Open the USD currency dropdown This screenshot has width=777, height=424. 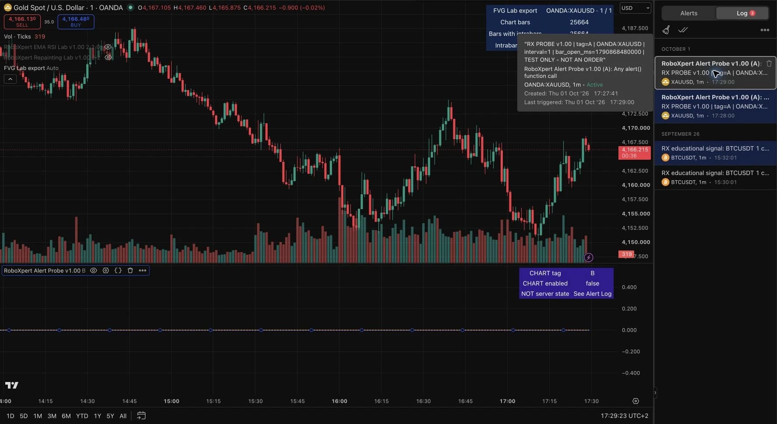point(635,8)
